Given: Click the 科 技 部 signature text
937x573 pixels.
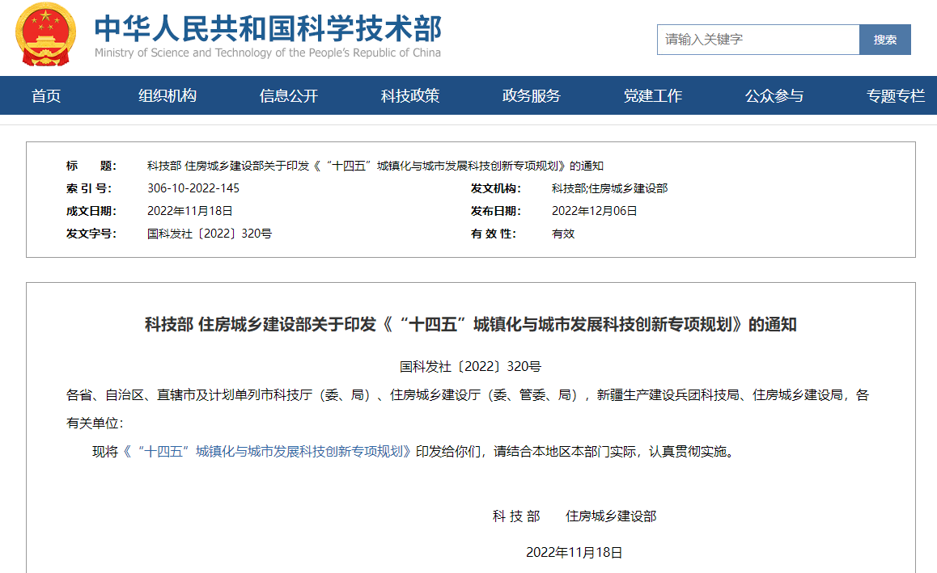Looking at the screenshot, I should coord(516,516).
